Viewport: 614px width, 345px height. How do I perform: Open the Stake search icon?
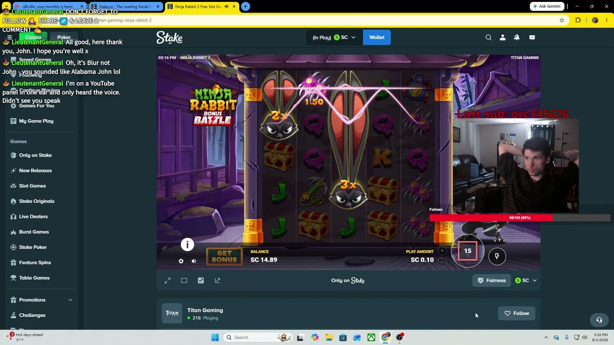coord(488,37)
